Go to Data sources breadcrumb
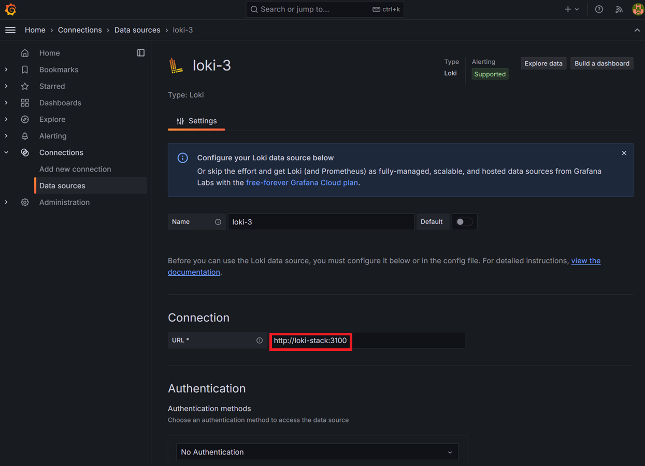 pyautogui.click(x=137, y=30)
